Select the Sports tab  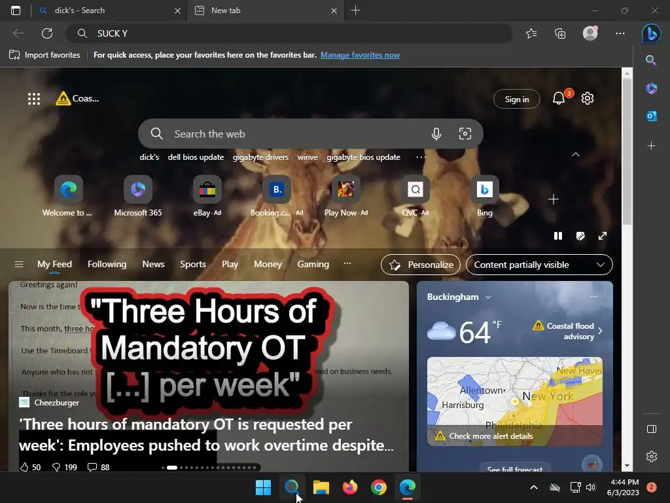193,265
